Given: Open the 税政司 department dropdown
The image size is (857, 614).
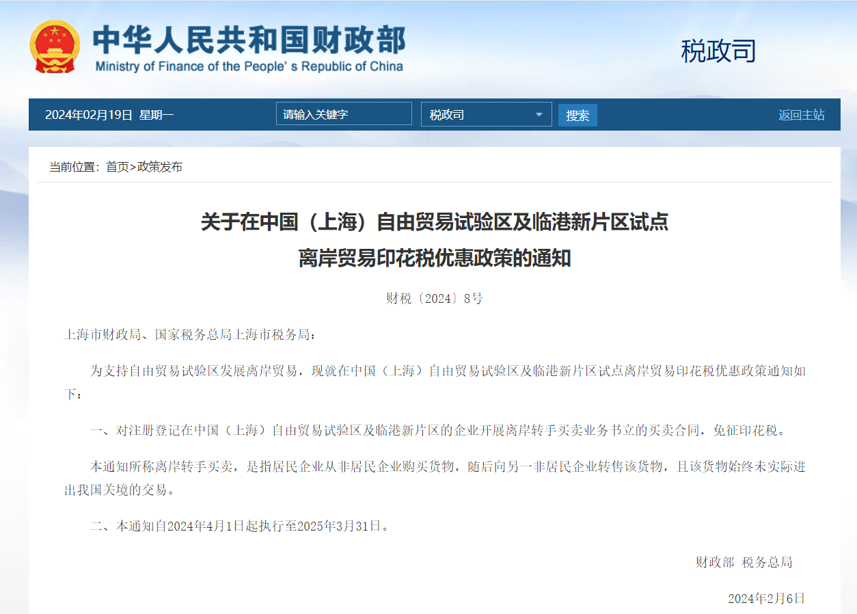Looking at the screenshot, I should click(478, 114).
